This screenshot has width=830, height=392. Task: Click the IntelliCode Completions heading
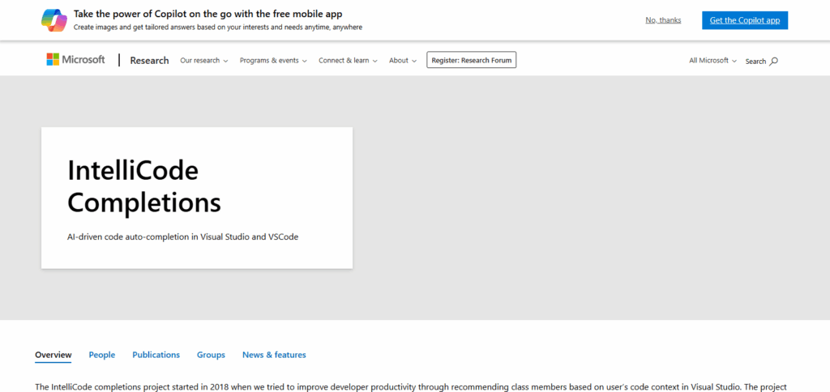[x=144, y=186]
